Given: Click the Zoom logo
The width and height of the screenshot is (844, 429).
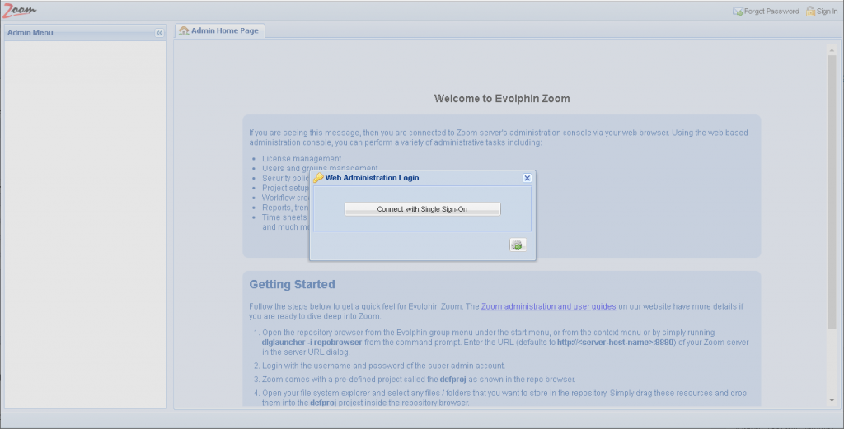Looking at the screenshot, I should point(20,10).
